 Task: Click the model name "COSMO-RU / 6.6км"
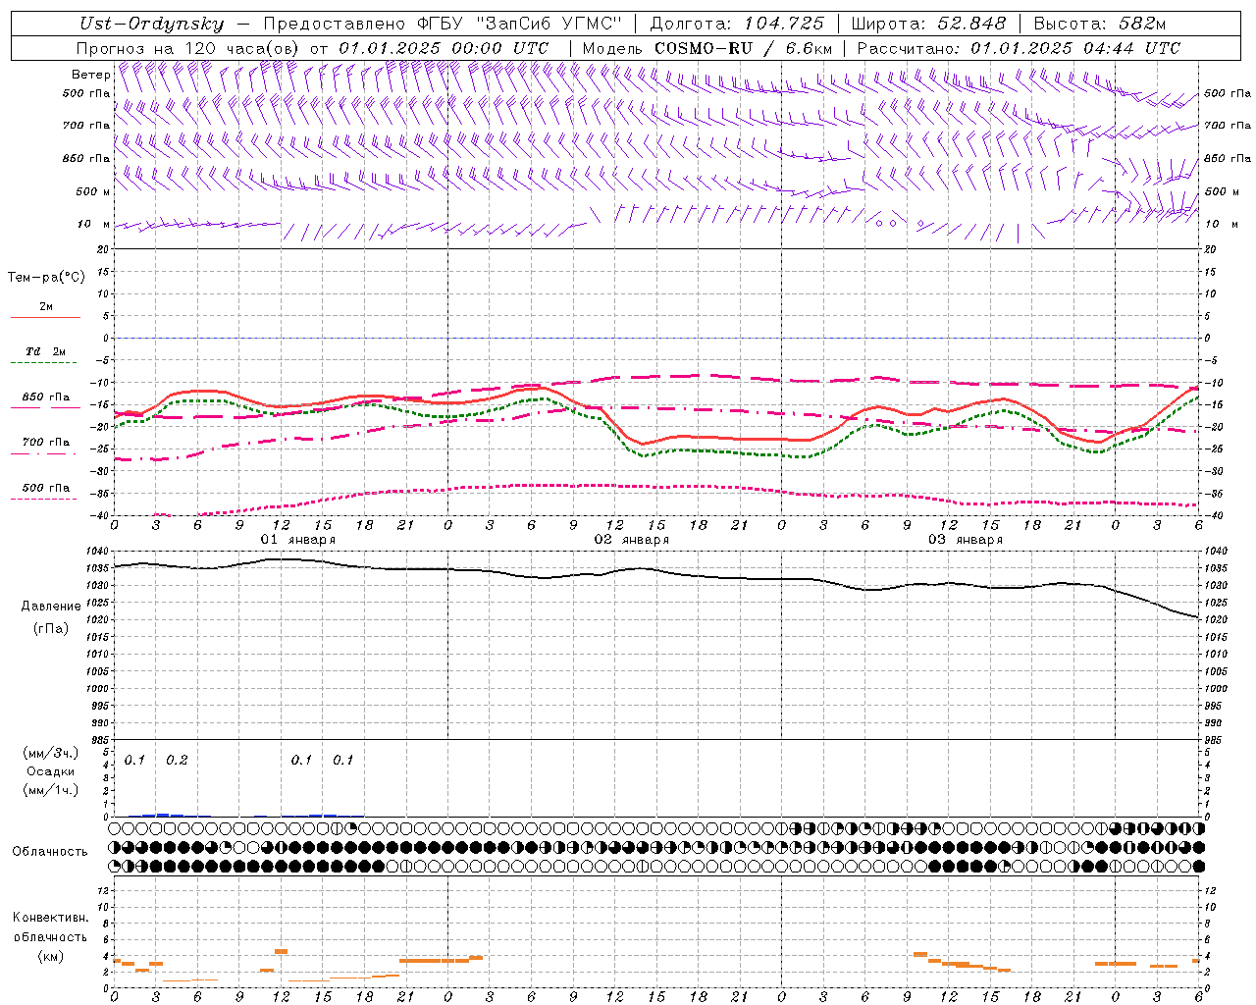click(x=743, y=47)
